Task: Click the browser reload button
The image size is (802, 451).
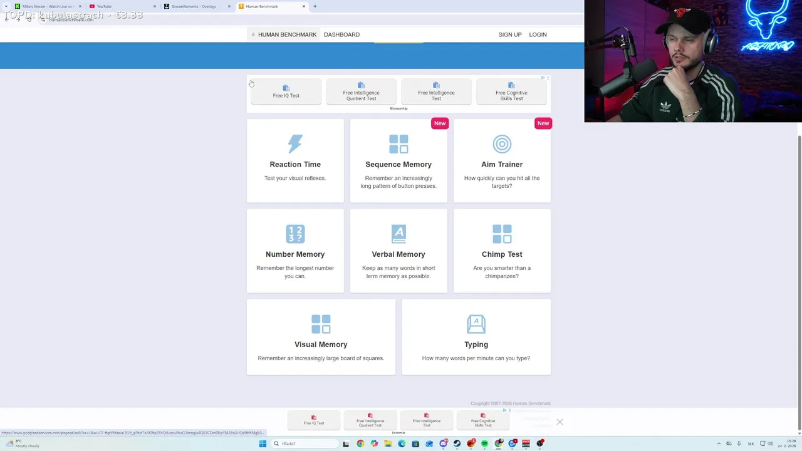Action: (x=29, y=19)
